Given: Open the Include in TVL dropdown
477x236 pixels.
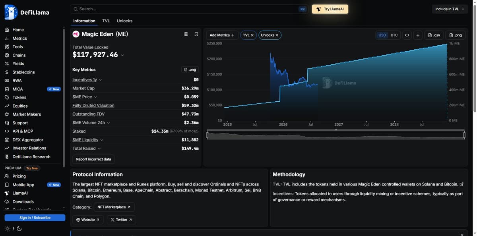Looking at the screenshot, I should [450, 9].
